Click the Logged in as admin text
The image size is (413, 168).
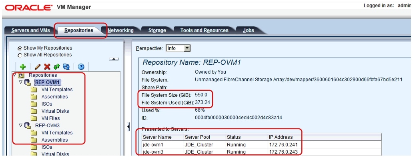click(388, 6)
